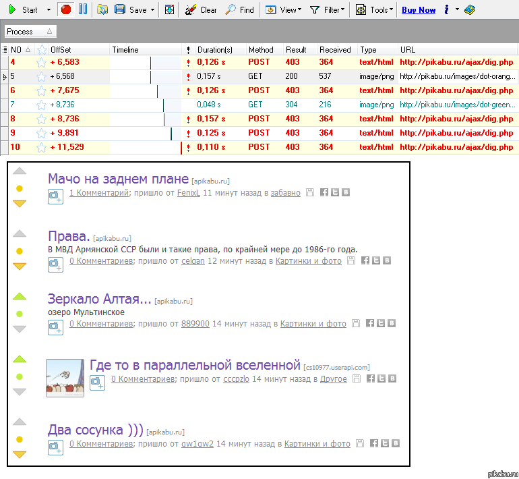The width and height of the screenshot is (519, 479).
Task: Toggle the star on request row 4
Action: point(42,62)
